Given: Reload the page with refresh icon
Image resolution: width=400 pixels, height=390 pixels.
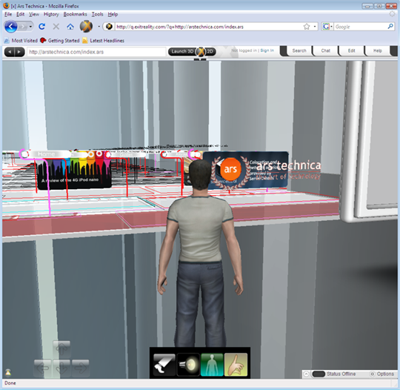Looking at the screenshot, I should [x=41, y=27].
